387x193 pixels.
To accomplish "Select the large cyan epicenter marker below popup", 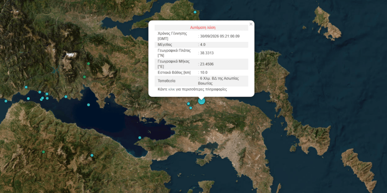I will click(202, 101).
